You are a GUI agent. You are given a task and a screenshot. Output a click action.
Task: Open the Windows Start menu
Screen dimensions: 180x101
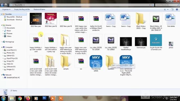coord(3,98)
